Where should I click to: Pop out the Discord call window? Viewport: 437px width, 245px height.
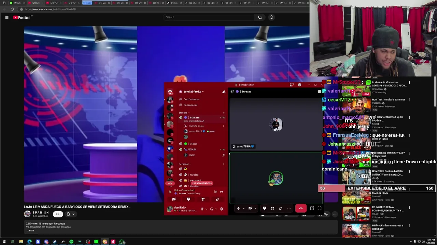coord(312,208)
